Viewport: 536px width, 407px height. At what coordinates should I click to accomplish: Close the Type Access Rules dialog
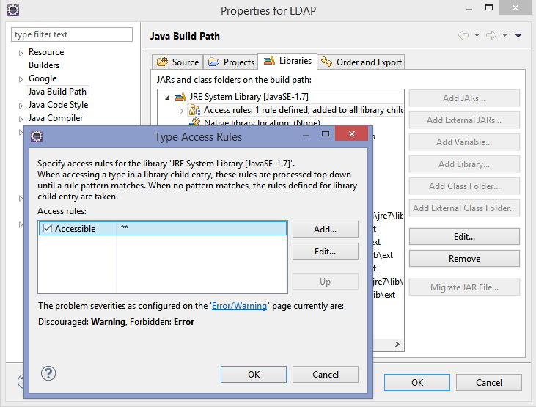click(x=351, y=133)
